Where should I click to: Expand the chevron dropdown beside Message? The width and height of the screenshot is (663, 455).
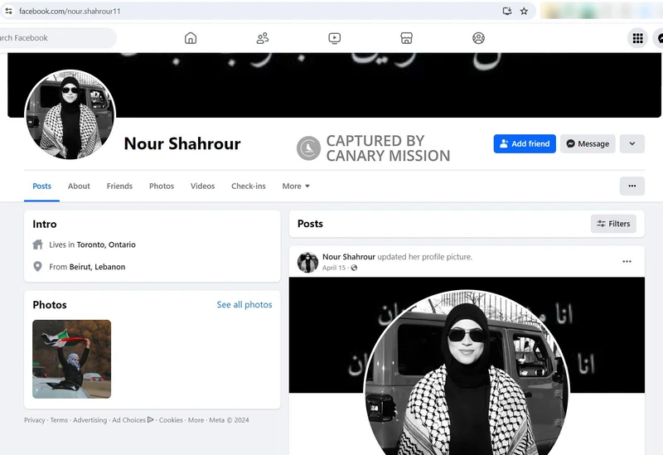pyautogui.click(x=632, y=143)
